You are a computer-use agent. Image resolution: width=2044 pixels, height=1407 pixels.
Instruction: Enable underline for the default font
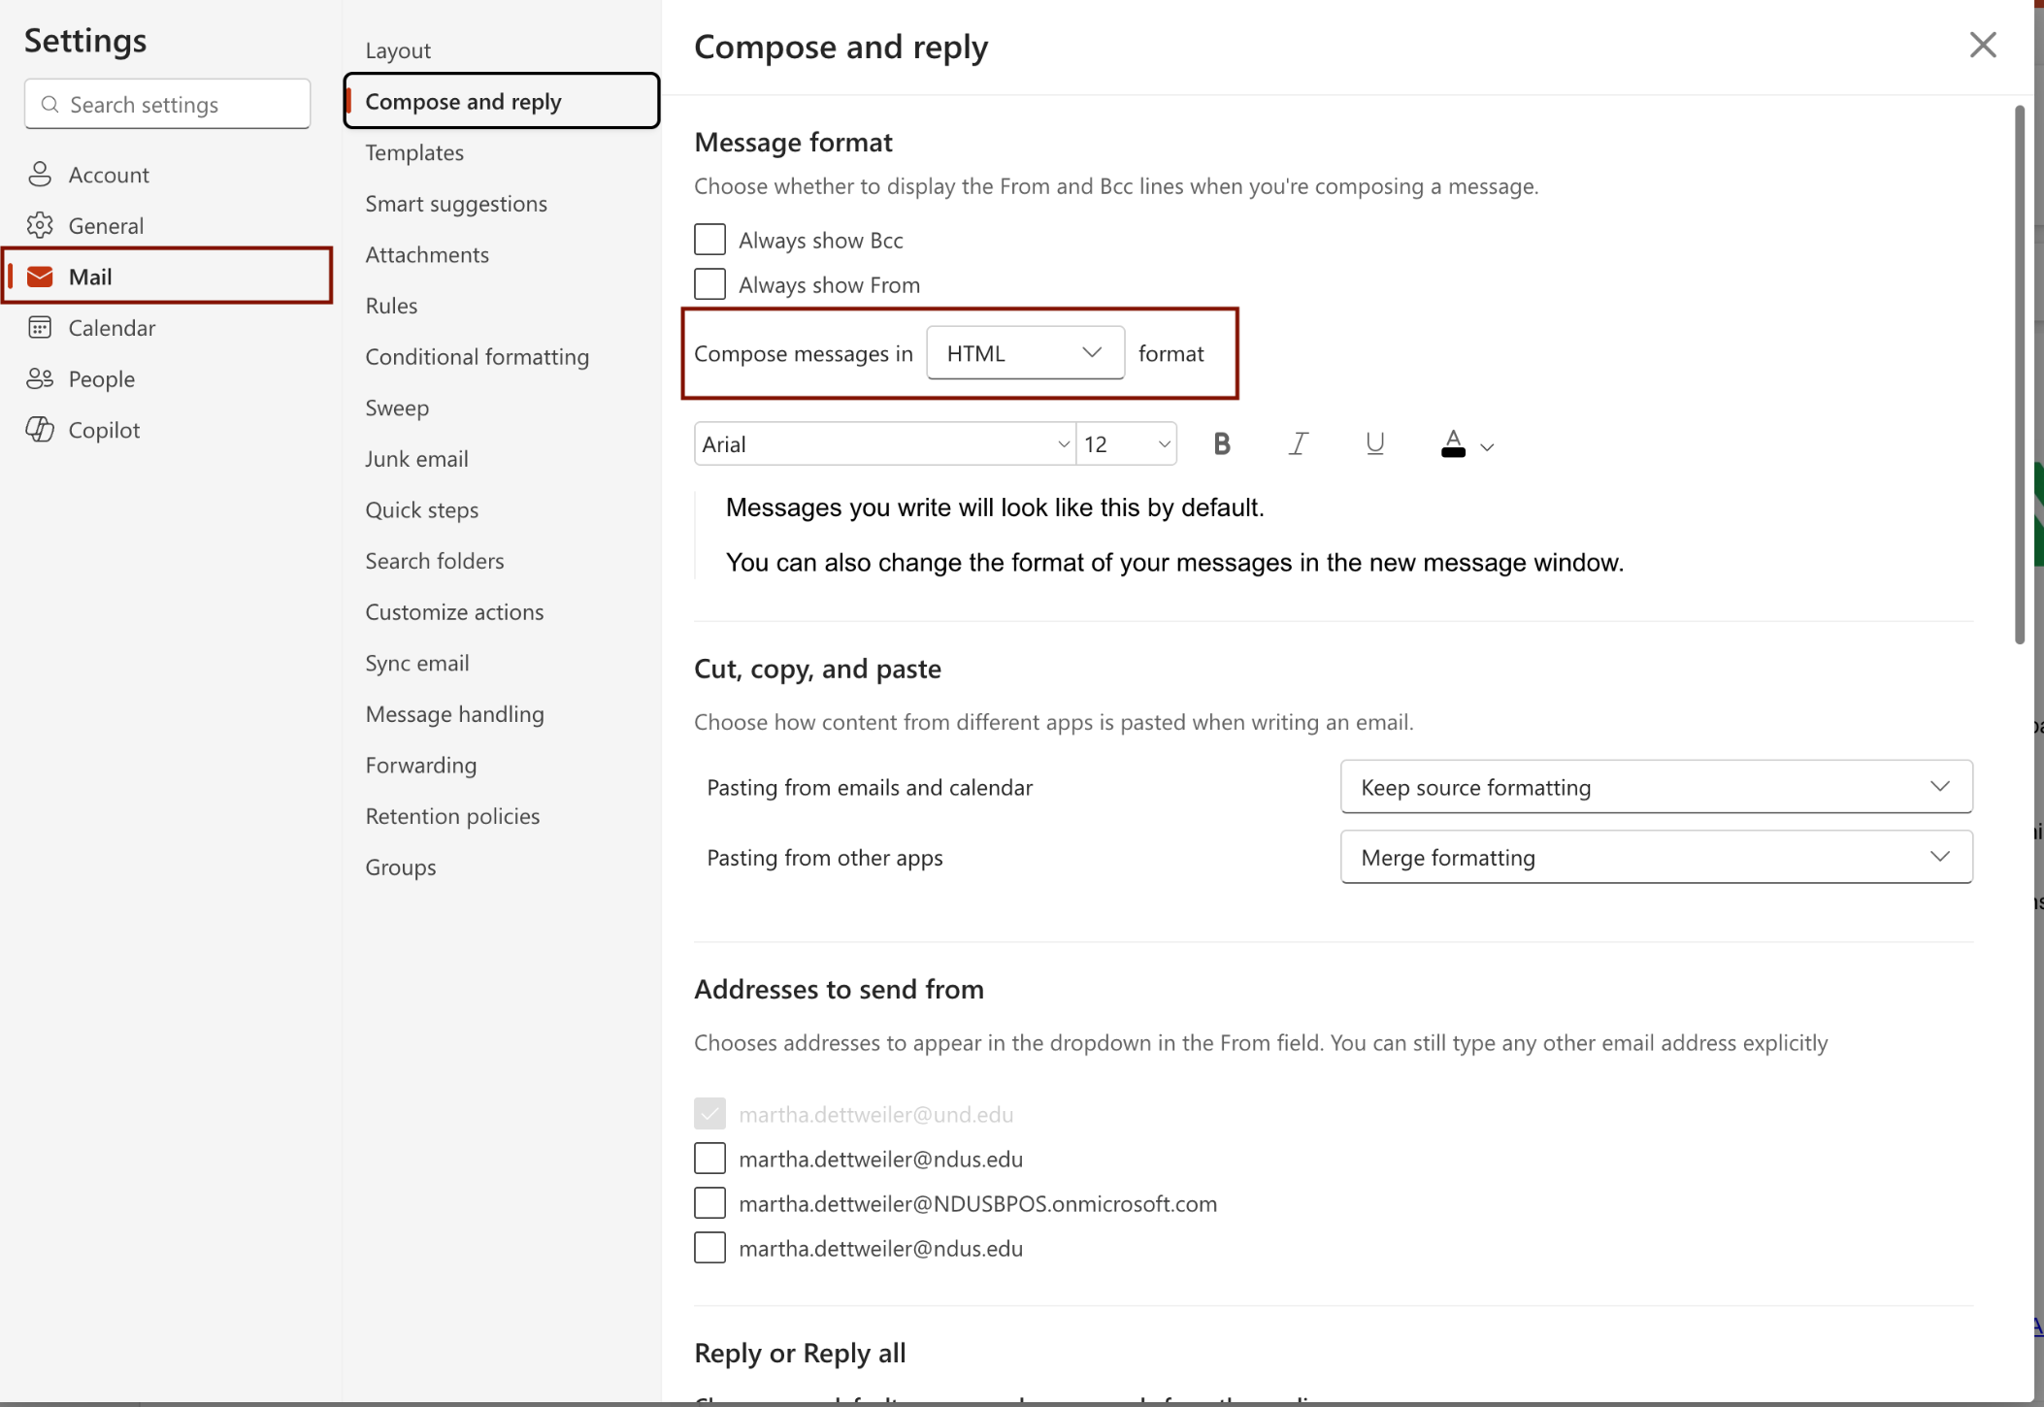point(1374,443)
